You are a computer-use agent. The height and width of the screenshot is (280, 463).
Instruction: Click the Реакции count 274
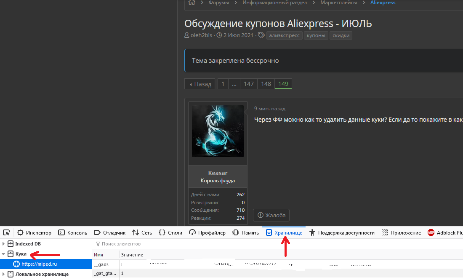pos(240,218)
